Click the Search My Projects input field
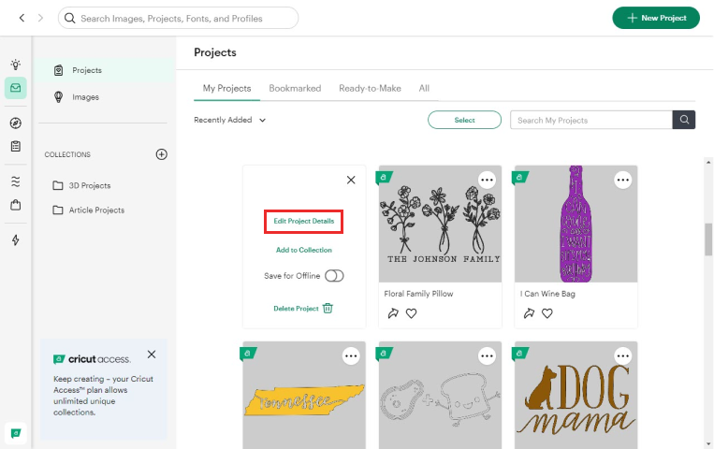714x449 pixels. (x=590, y=120)
